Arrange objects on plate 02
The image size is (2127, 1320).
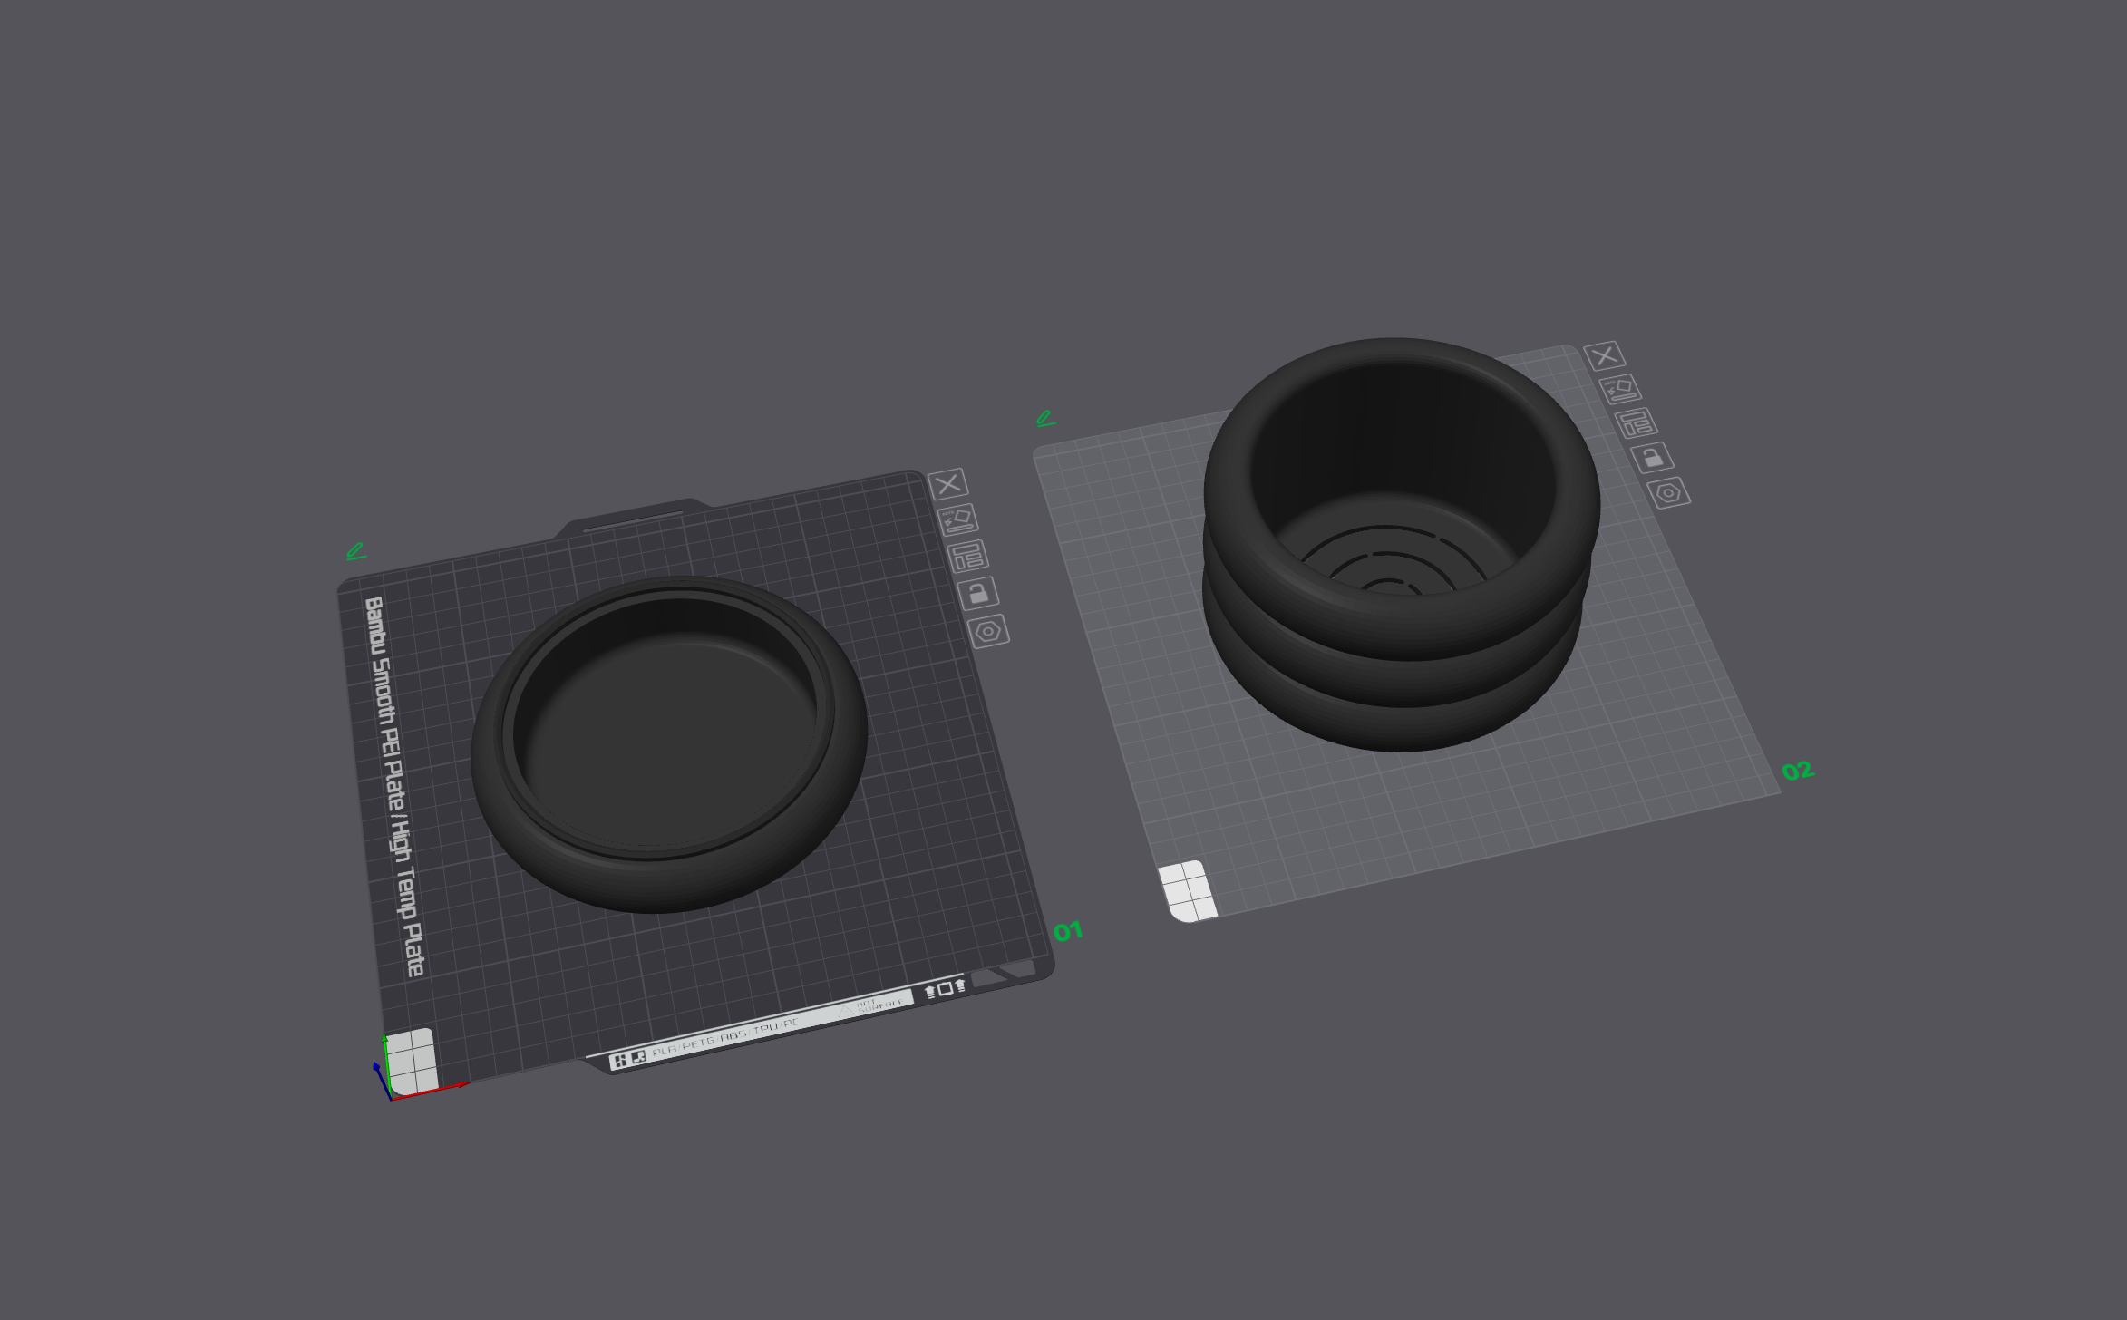pos(1636,422)
